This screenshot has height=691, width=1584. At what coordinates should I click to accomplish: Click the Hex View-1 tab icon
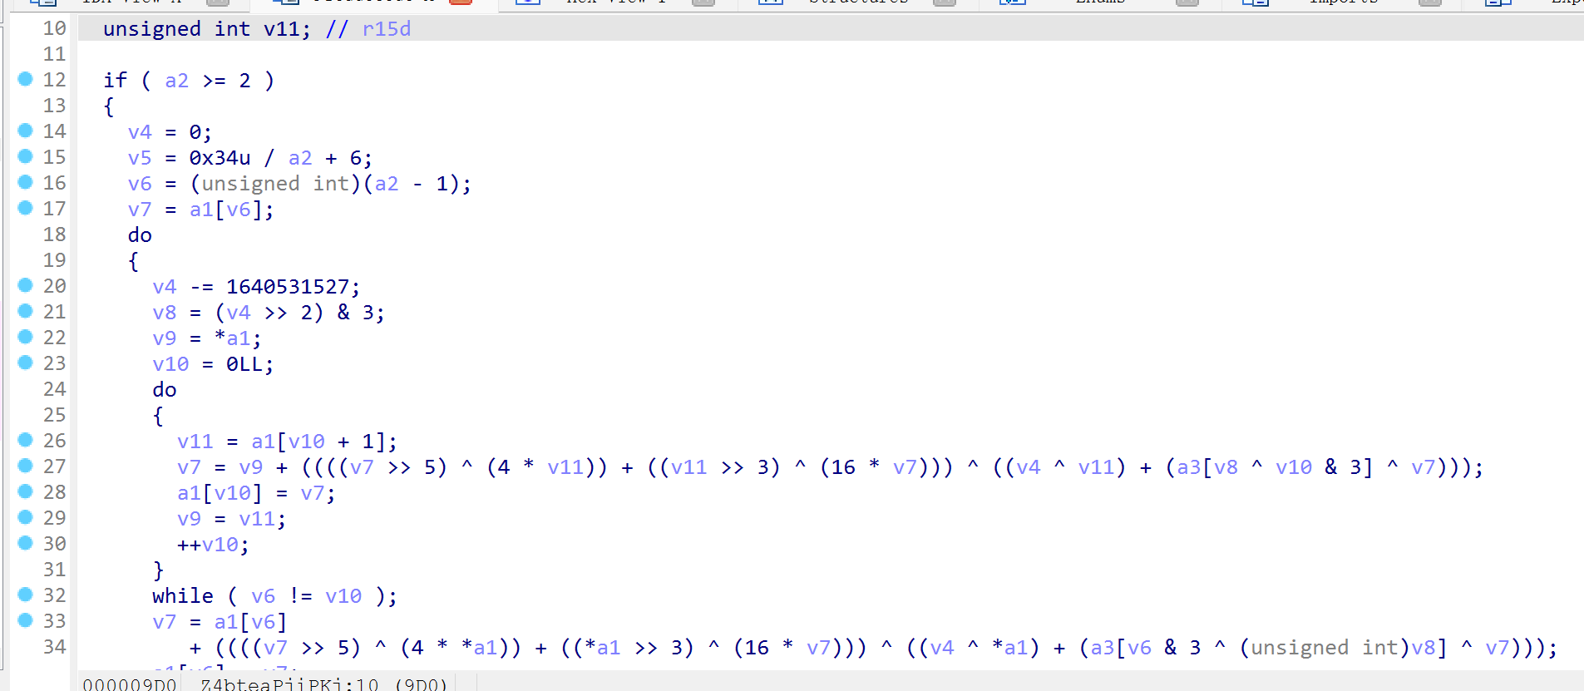click(527, 2)
